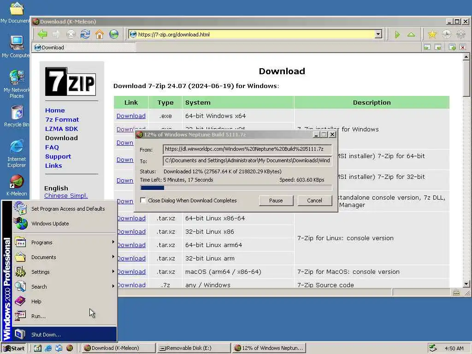This screenshot has height=354, width=472.
Task: Click the vertical scrollbar up arrow
Action: 466,57
